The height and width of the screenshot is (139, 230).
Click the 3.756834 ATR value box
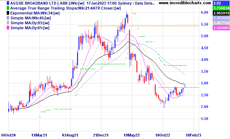[221, 8]
